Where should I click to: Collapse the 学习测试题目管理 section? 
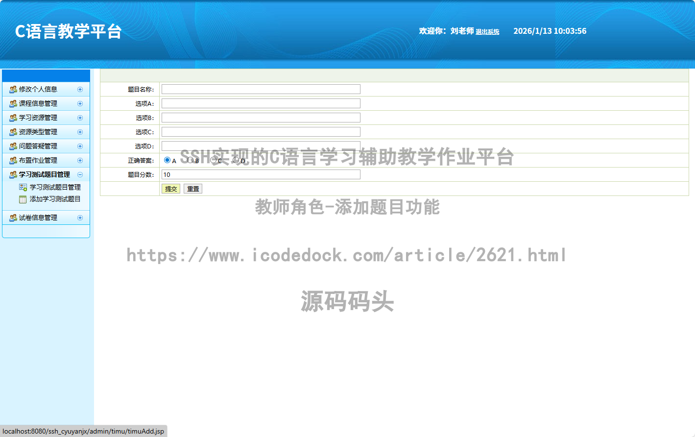click(x=80, y=174)
